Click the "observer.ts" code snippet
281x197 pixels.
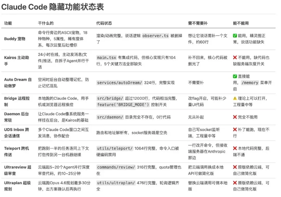pyautogui.click(x=155, y=36)
